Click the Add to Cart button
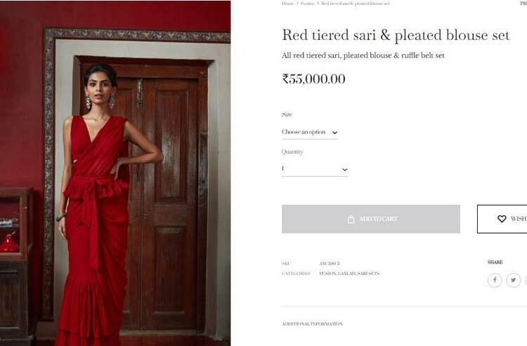Screen dimensions: 527x346 click(x=371, y=219)
